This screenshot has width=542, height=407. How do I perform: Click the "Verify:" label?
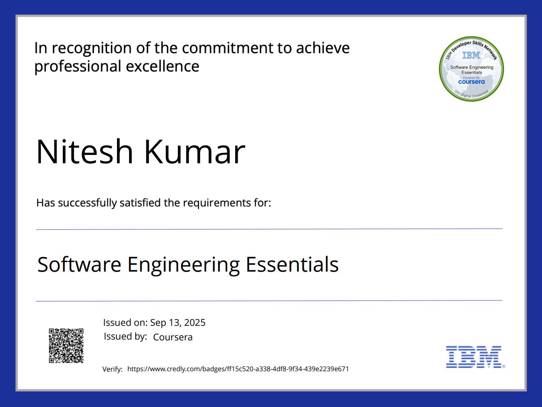pos(112,369)
